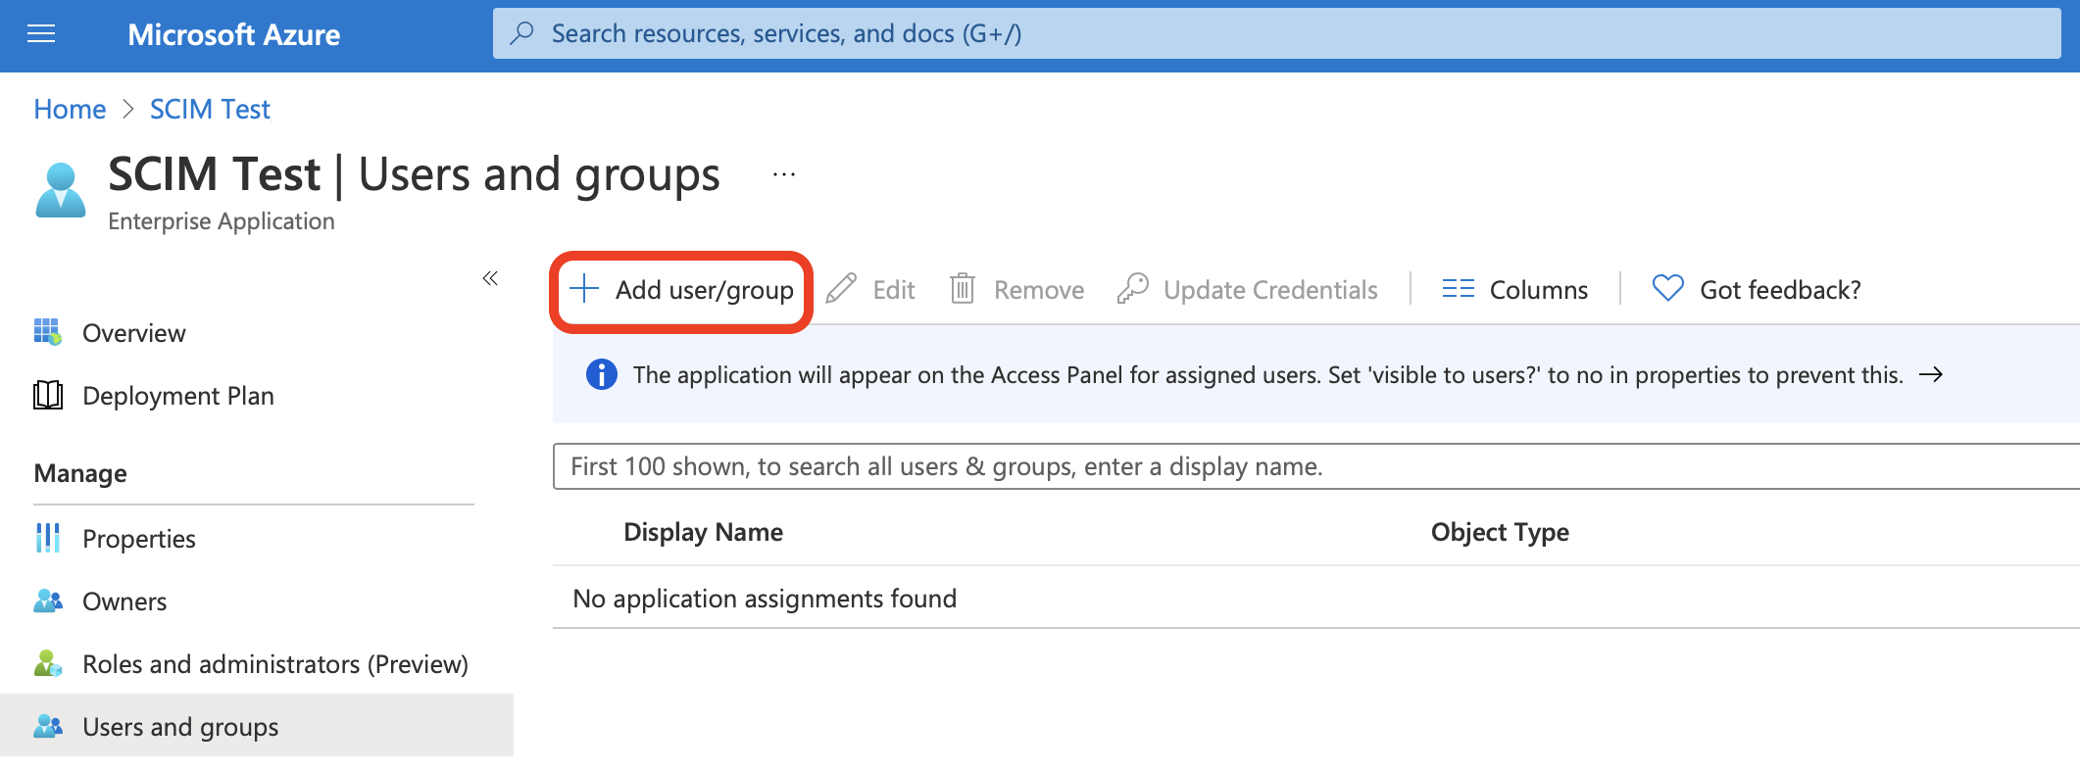Image resolution: width=2080 pixels, height=770 pixels.
Task: Click the Columns list icon
Action: [x=1458, y=289]
